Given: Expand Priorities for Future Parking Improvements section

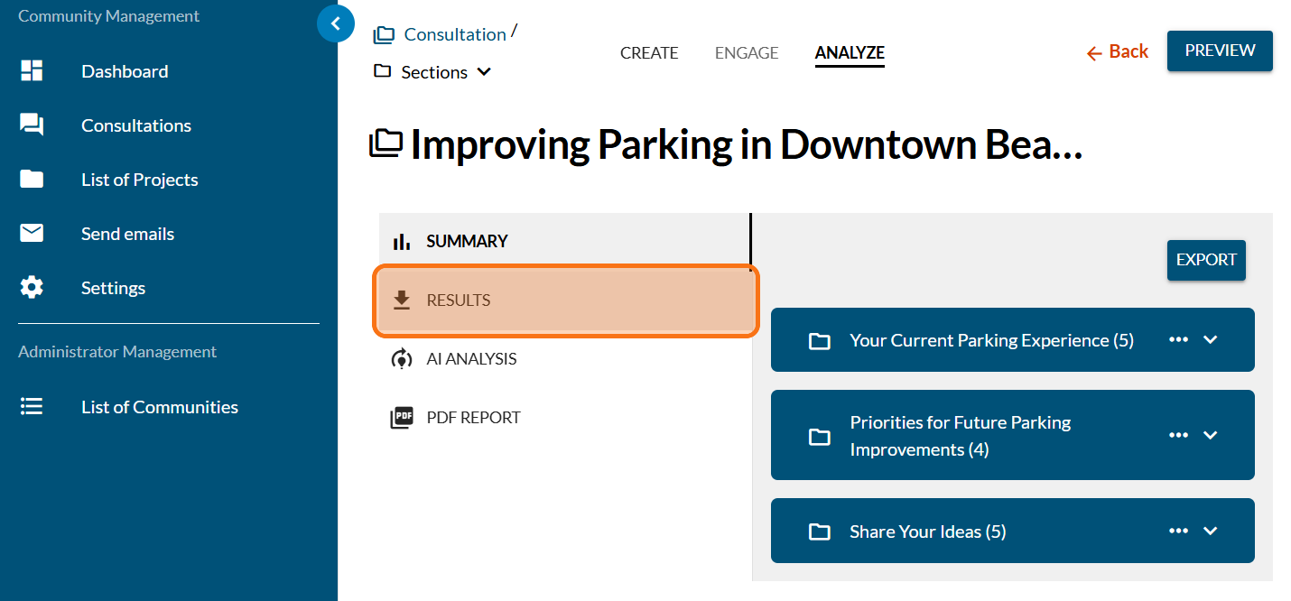Looking at the screenshot, I should (1211, 435).
